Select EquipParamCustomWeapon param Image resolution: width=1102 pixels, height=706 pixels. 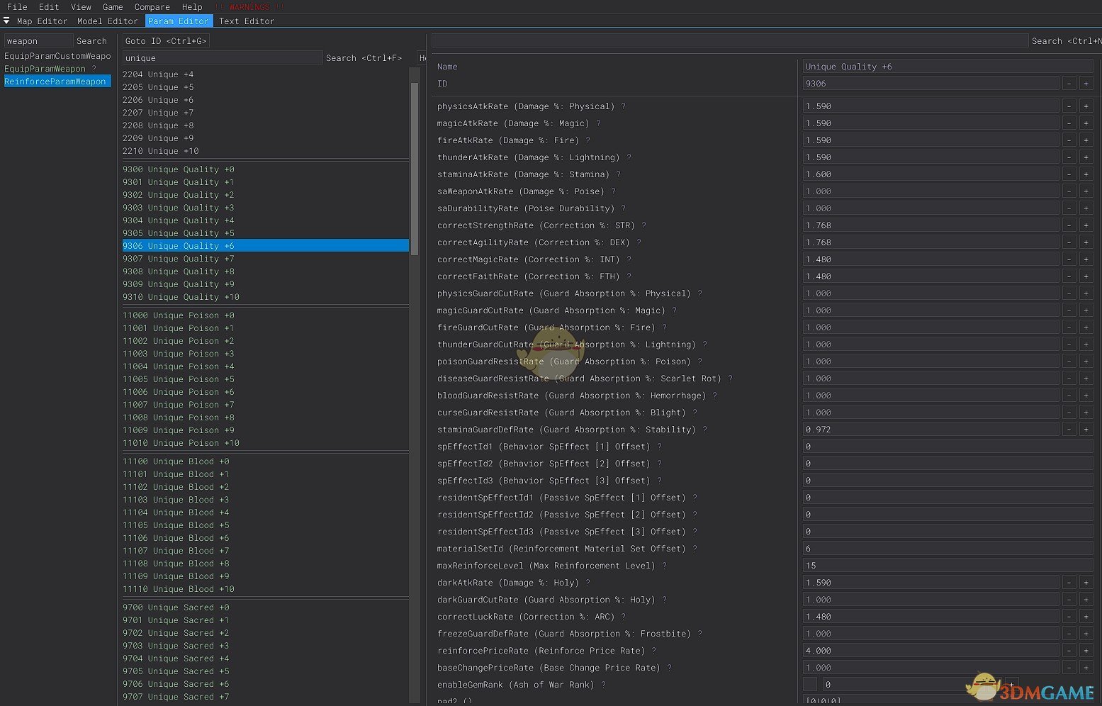57,56
